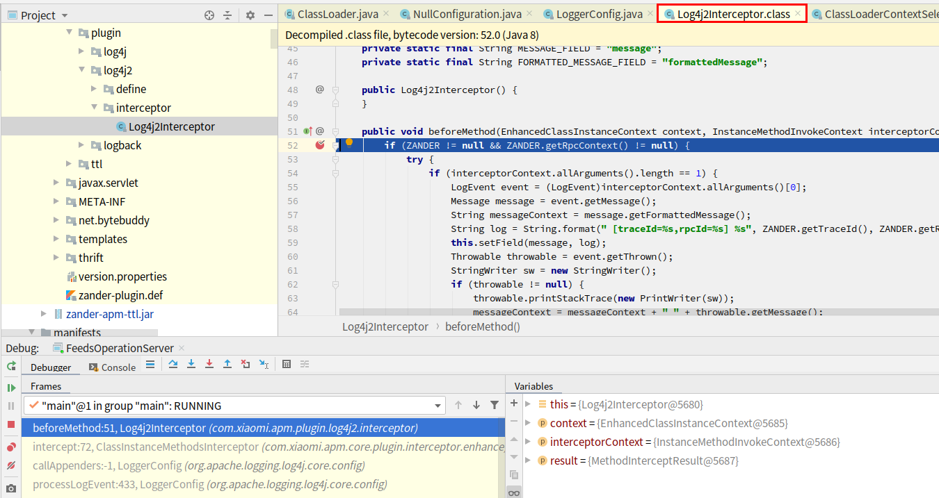Click Step Into icon
The height and width of the screenshot is (498, 939).
pyautogui.click(x=191, y=364)
